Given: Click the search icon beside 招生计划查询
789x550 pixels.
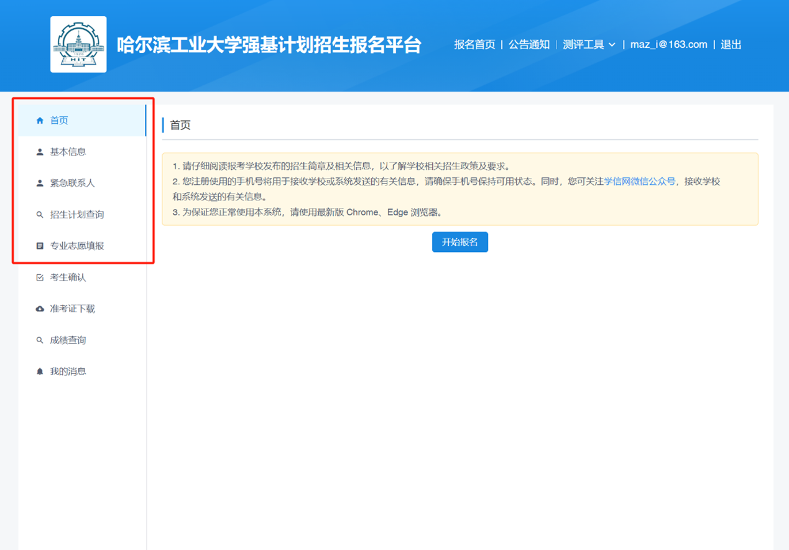Looking at the screenshot, I should tap(40, 215).
